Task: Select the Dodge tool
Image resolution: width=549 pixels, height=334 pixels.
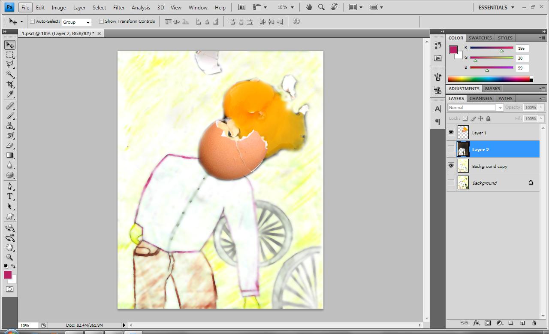Action: (9, 175)
